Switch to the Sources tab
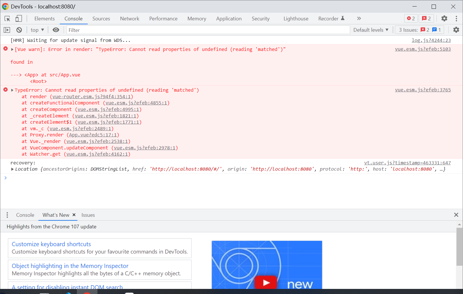This screenshot has width=463, height=294. pyautogui.click(x=101, y=19)
